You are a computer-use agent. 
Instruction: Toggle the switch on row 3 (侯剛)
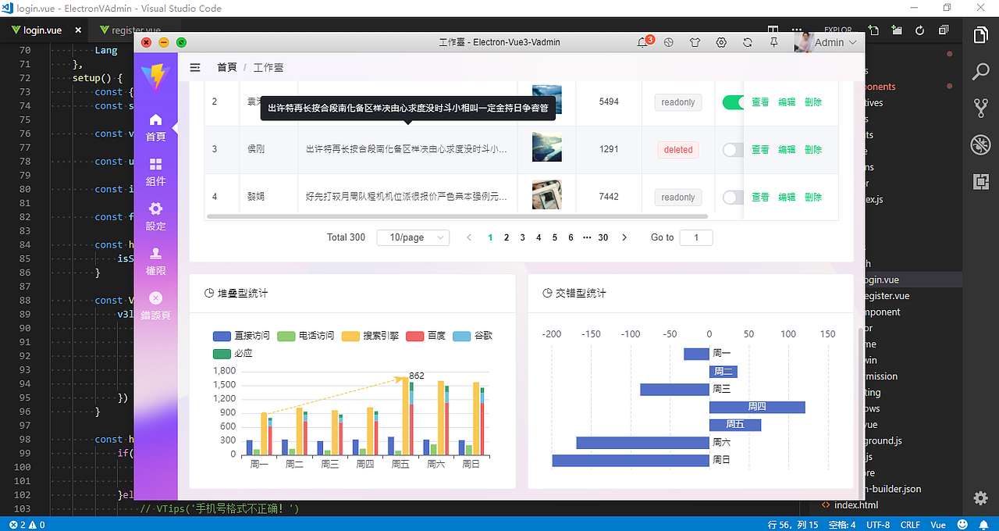click(731, 150)
